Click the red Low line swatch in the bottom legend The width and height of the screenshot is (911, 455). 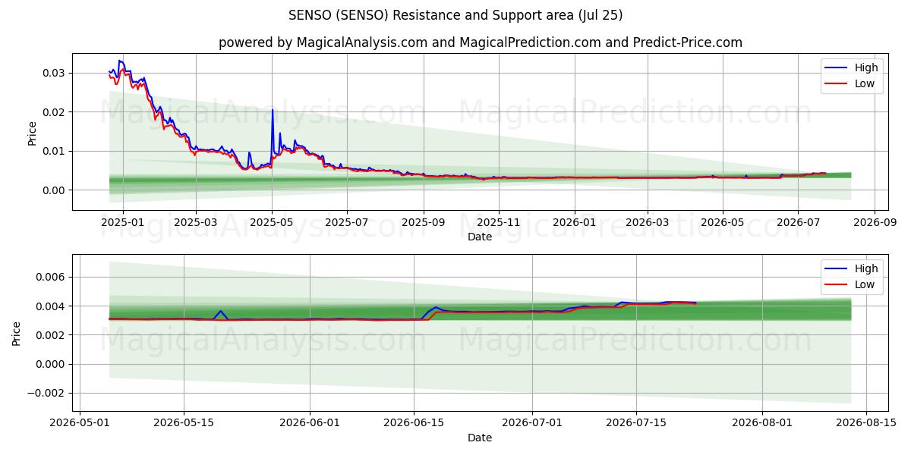coord(837,285)
